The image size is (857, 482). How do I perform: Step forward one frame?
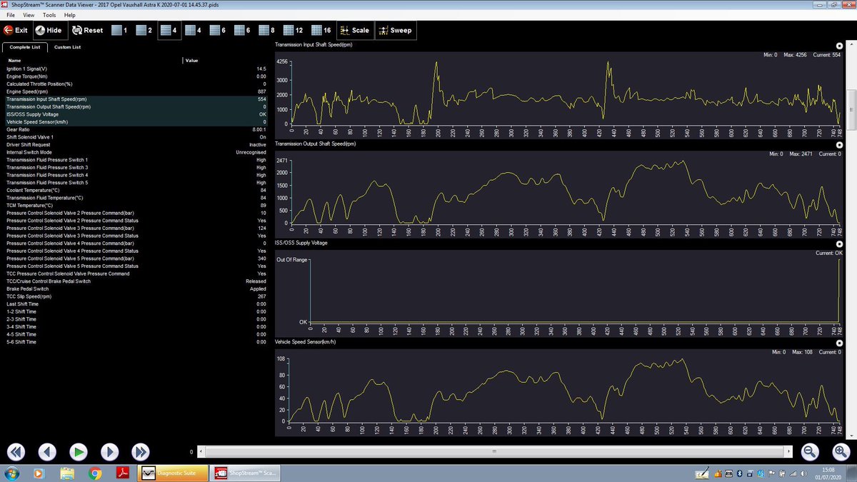point(109,451)
